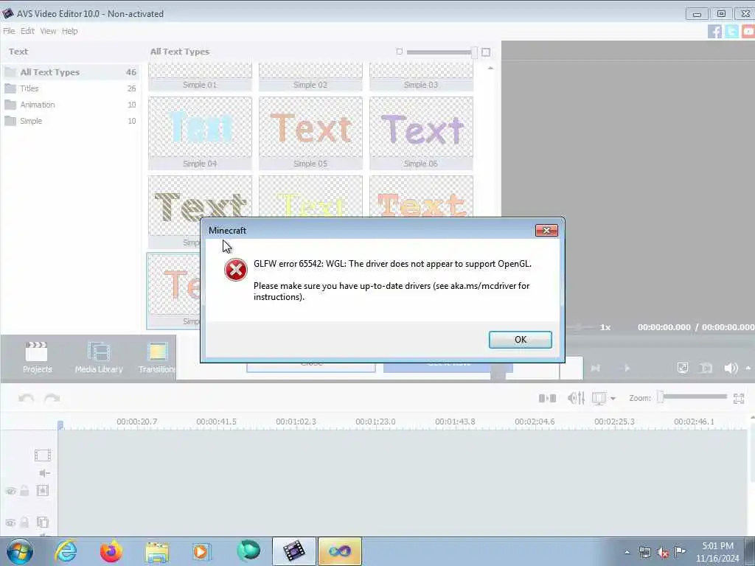Open the audio mixer icon
Viewport: 755px width, 566px height.
[576, 398]
